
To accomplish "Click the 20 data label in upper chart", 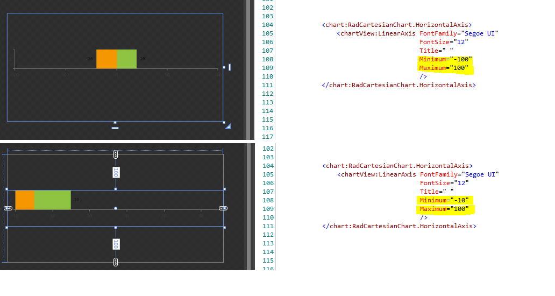I will point(143,59).
